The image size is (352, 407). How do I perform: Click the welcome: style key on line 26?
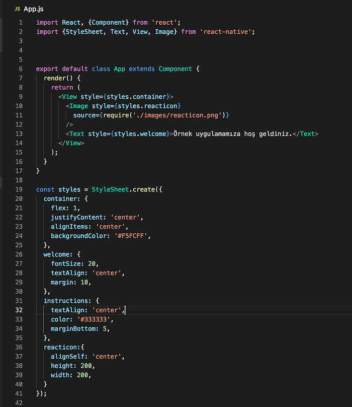coord(58,255)
